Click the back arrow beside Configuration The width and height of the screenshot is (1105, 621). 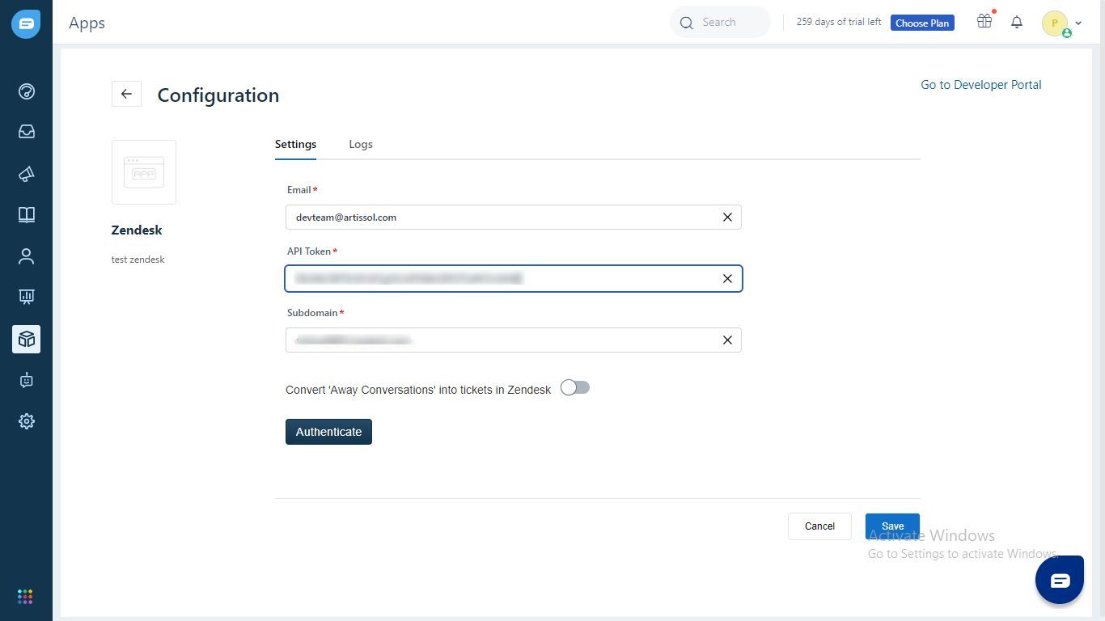click(126, 94)
